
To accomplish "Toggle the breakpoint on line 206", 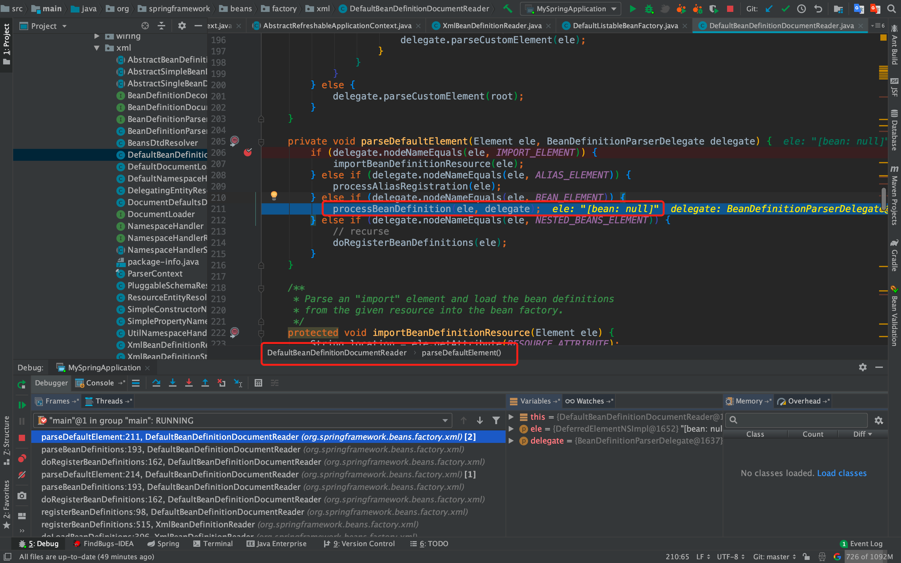I will tap(248, 153).
